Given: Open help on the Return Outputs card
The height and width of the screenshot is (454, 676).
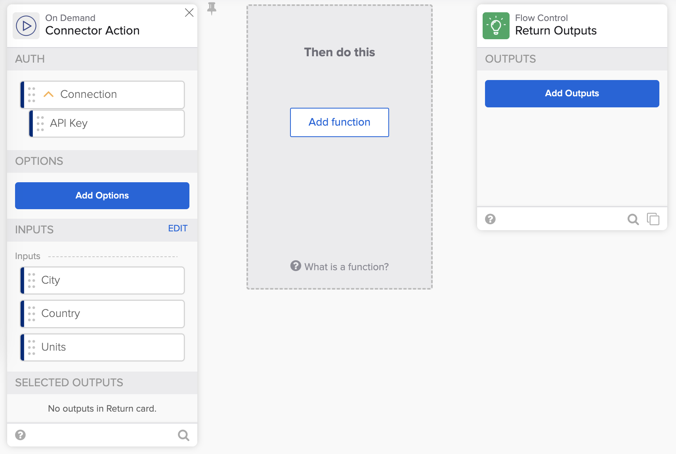Looking at the screenshot, I should (x=490, y=219).
